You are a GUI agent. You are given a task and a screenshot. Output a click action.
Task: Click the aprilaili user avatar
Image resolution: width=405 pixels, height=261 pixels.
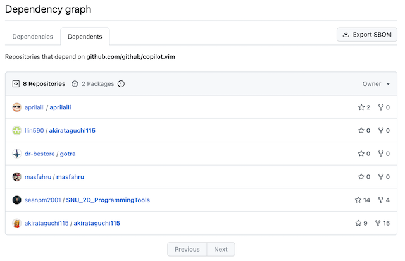point(17,107)
